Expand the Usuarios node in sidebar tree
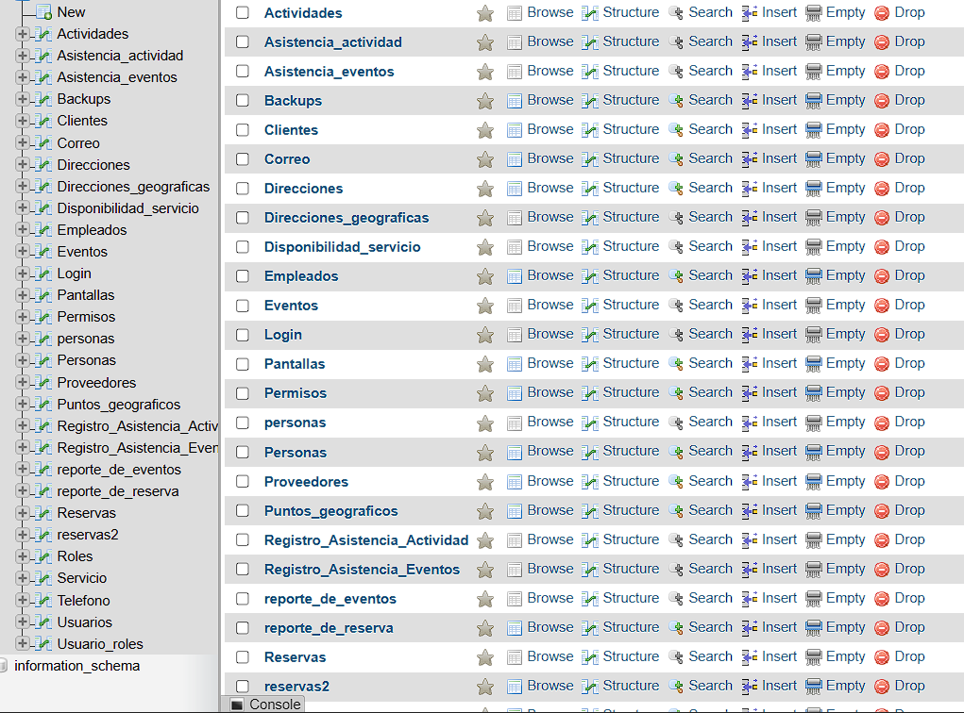This screenshot has height=713, width=964. click(23, 622)
